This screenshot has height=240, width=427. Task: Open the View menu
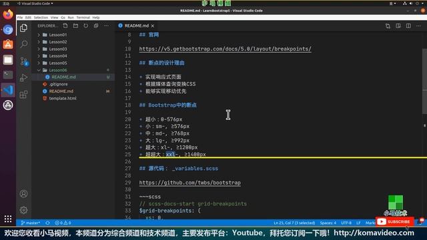(x=55, y=17)
